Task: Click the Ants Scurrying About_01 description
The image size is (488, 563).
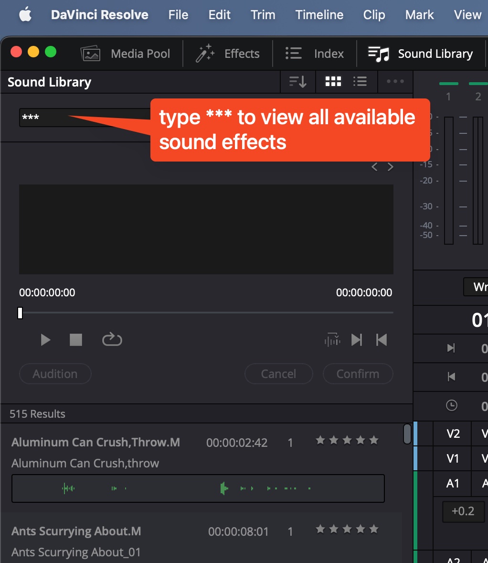Action: 76,552
